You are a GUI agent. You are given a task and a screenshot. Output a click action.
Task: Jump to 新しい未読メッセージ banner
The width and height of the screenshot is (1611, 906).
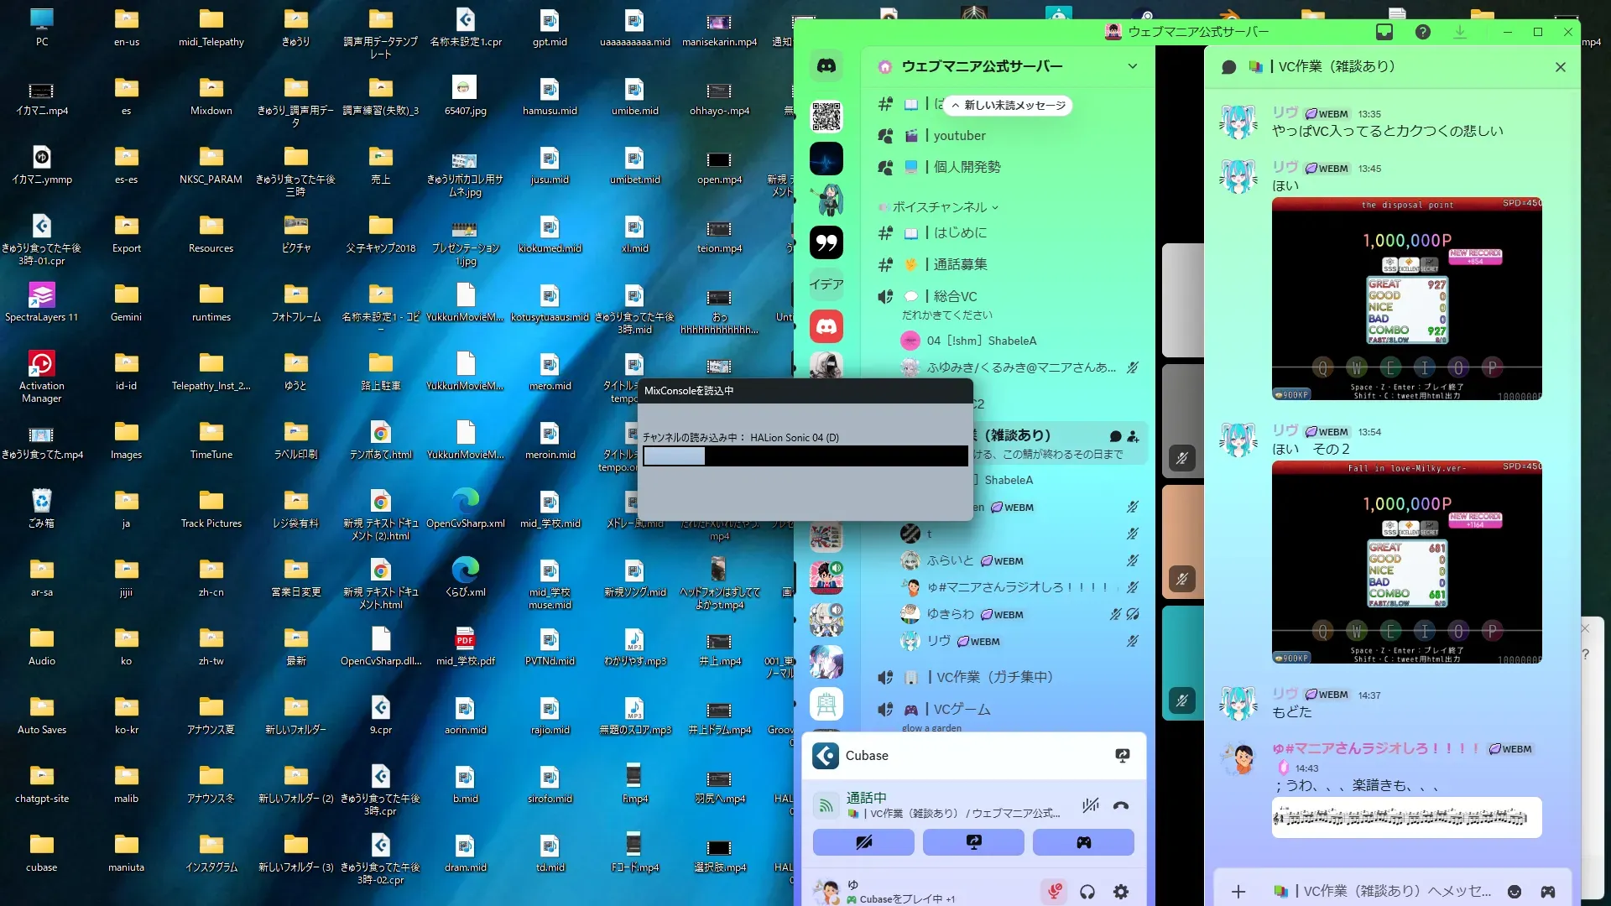pos(1009,106)
